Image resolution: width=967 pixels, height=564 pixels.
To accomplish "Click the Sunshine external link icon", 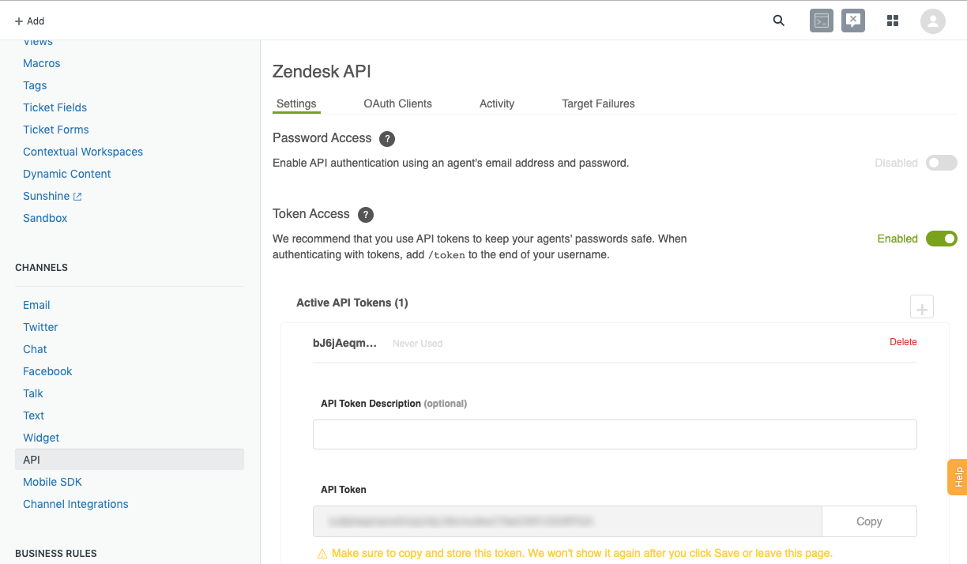I will click(77, 196).
